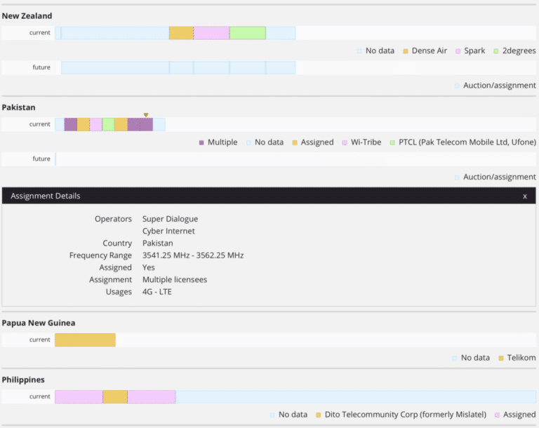Select the 2degrees green block in New Zealand current

click(248, 33)
